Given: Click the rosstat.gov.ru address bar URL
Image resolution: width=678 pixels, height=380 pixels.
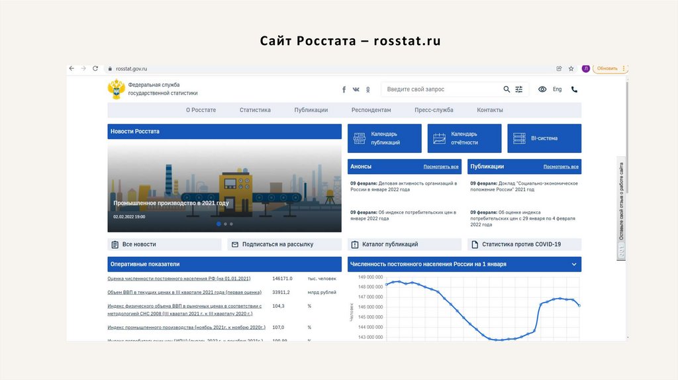Looking at the screenshot, I should click(x=132, y=69).
